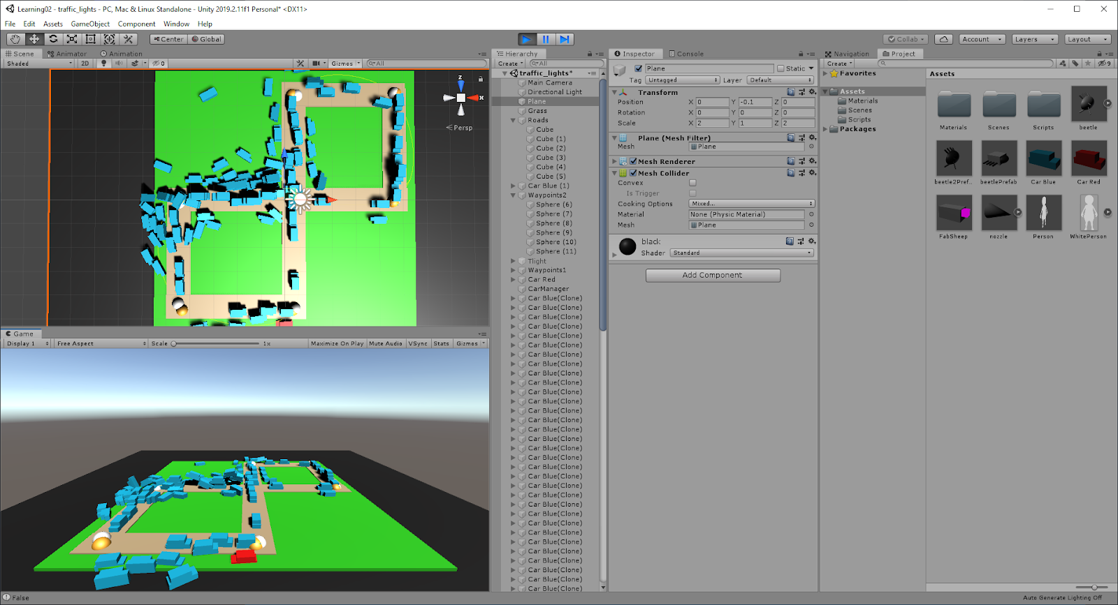Click the Add Component button
Screen dimensions: 1118x605
coord(712,275)
